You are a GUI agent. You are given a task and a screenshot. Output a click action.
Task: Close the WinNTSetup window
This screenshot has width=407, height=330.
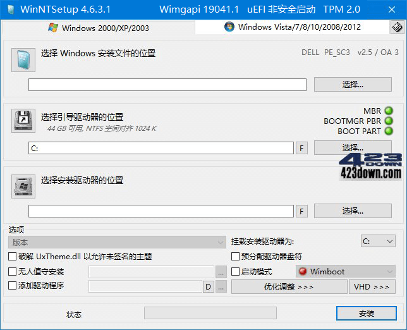(x=392, y=9)
